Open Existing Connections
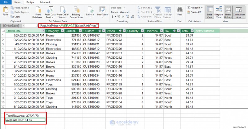 (76, 12)
